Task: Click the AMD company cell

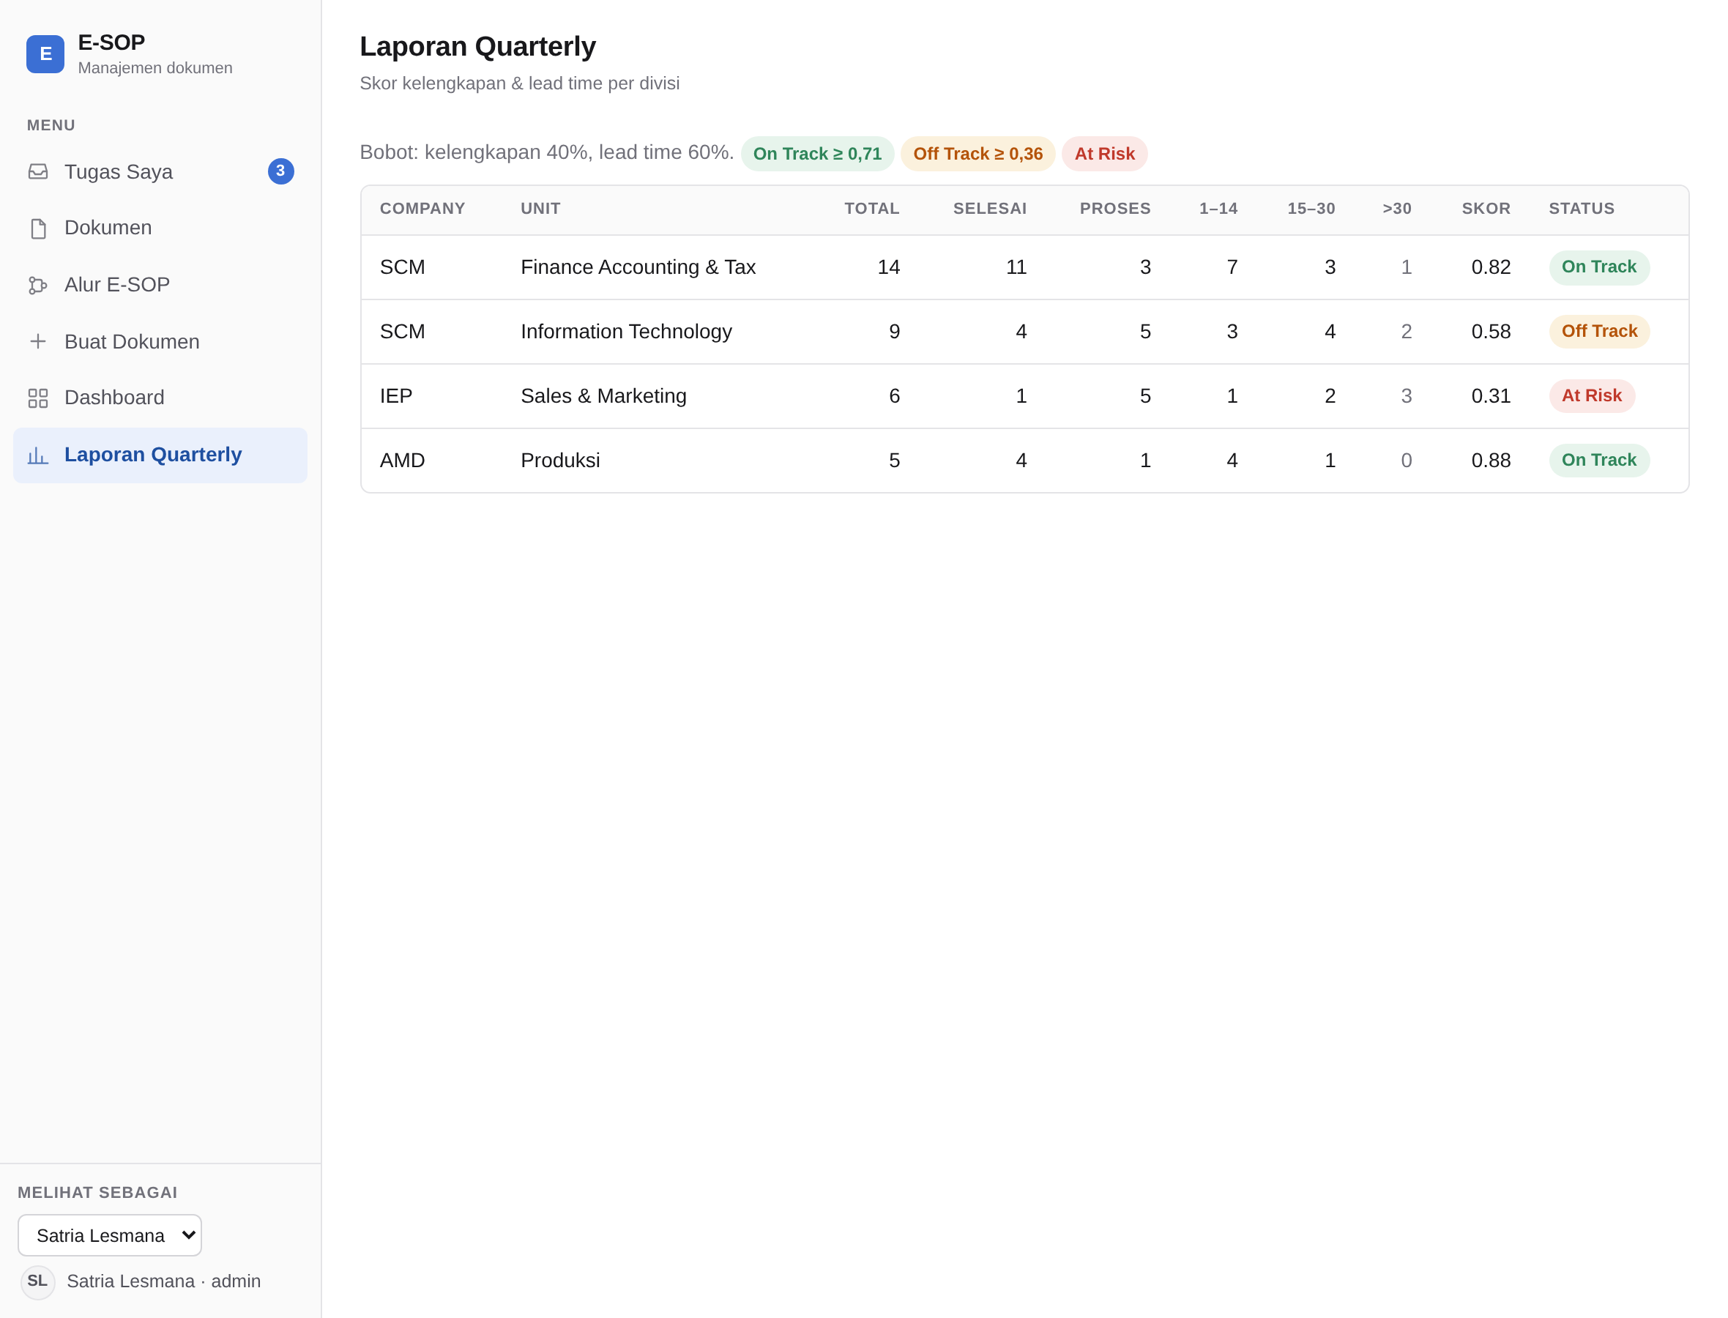Action: (x=401, y=461)
